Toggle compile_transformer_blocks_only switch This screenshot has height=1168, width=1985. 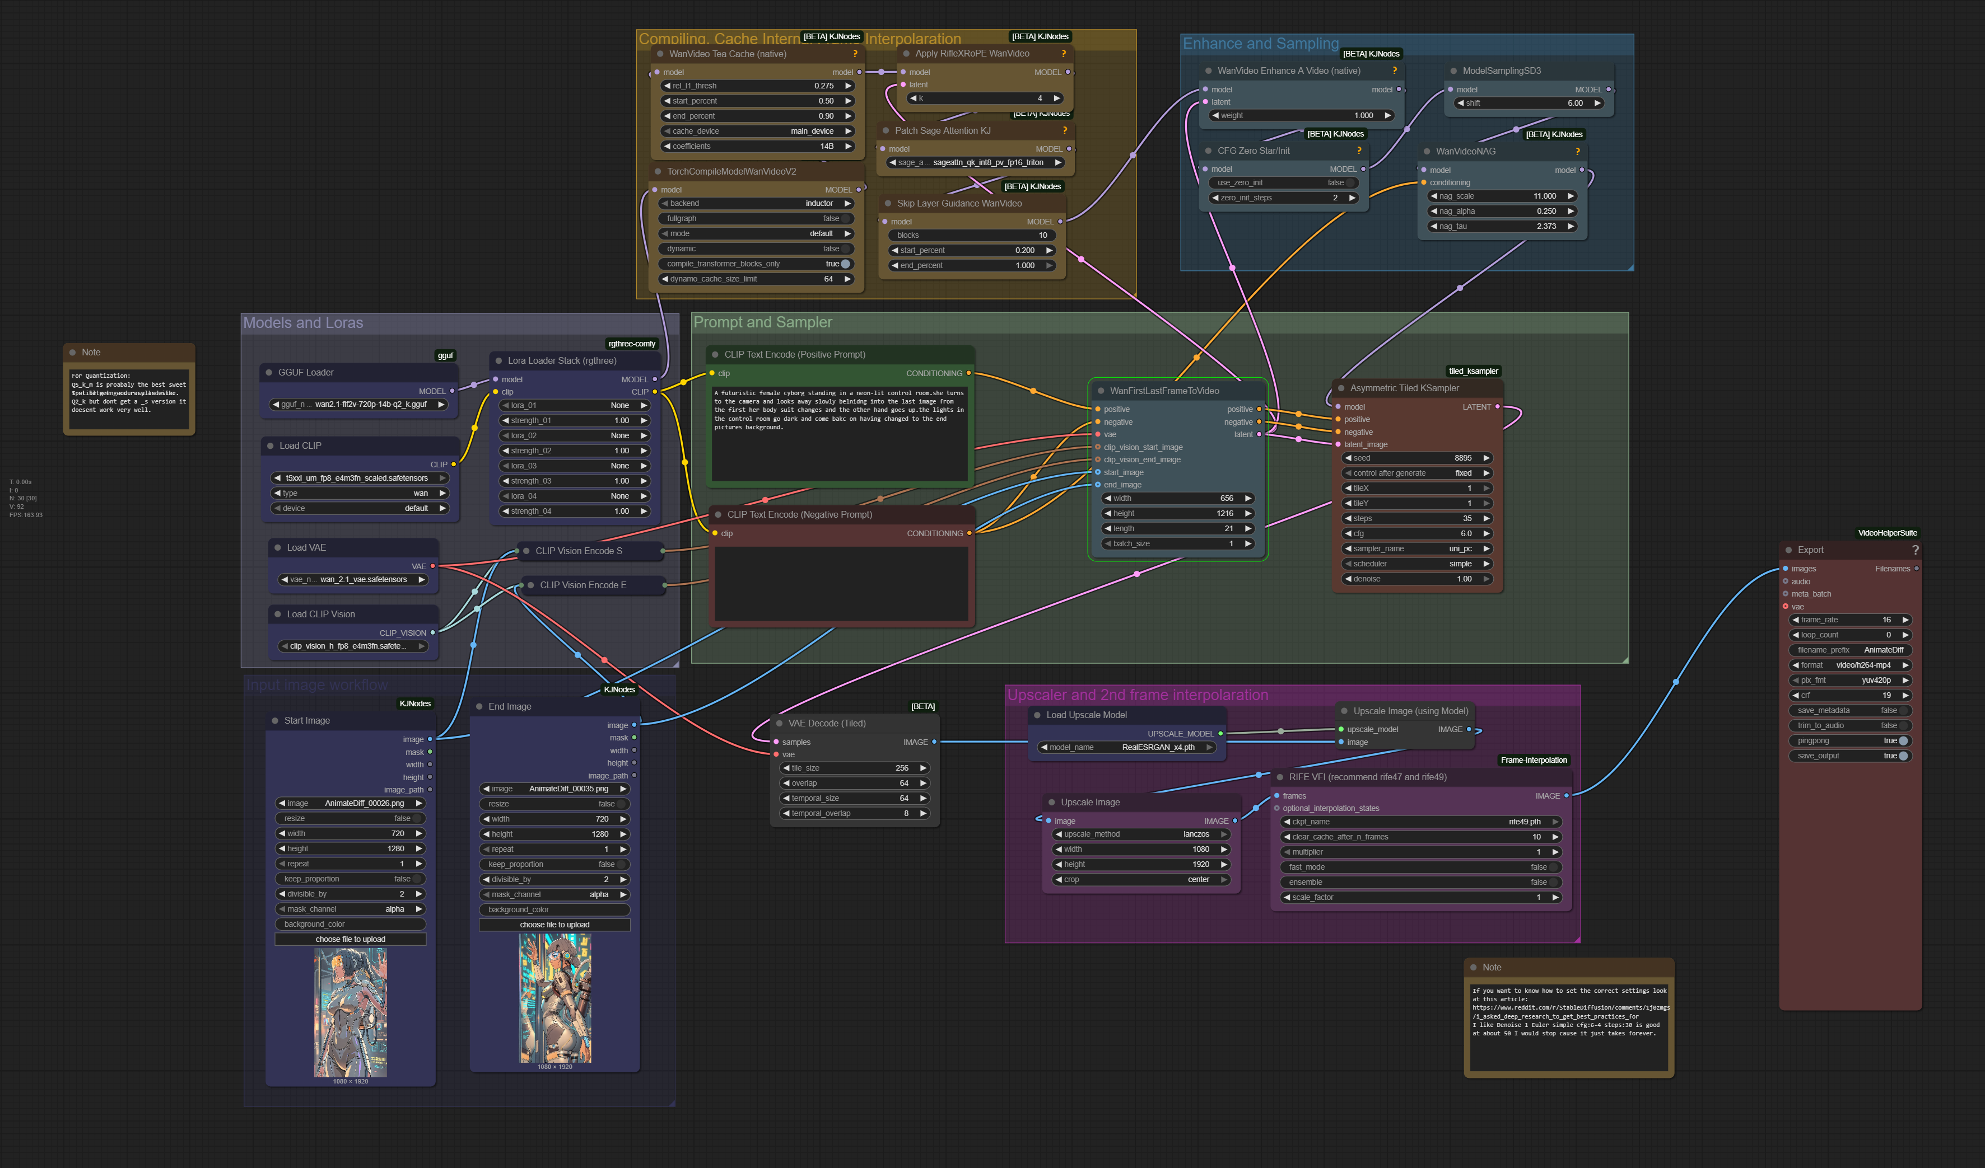pos(845,264)
